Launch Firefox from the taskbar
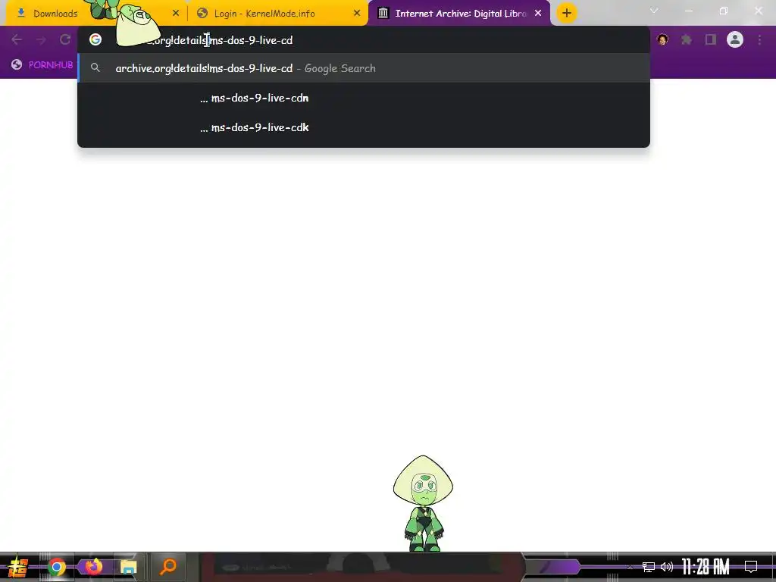This screenshot has height=582, width=776. click(93, 567)
